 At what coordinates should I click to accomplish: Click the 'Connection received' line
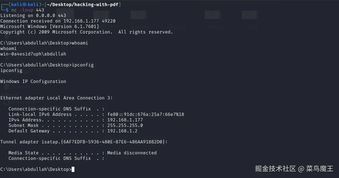[x=58, y=21]
